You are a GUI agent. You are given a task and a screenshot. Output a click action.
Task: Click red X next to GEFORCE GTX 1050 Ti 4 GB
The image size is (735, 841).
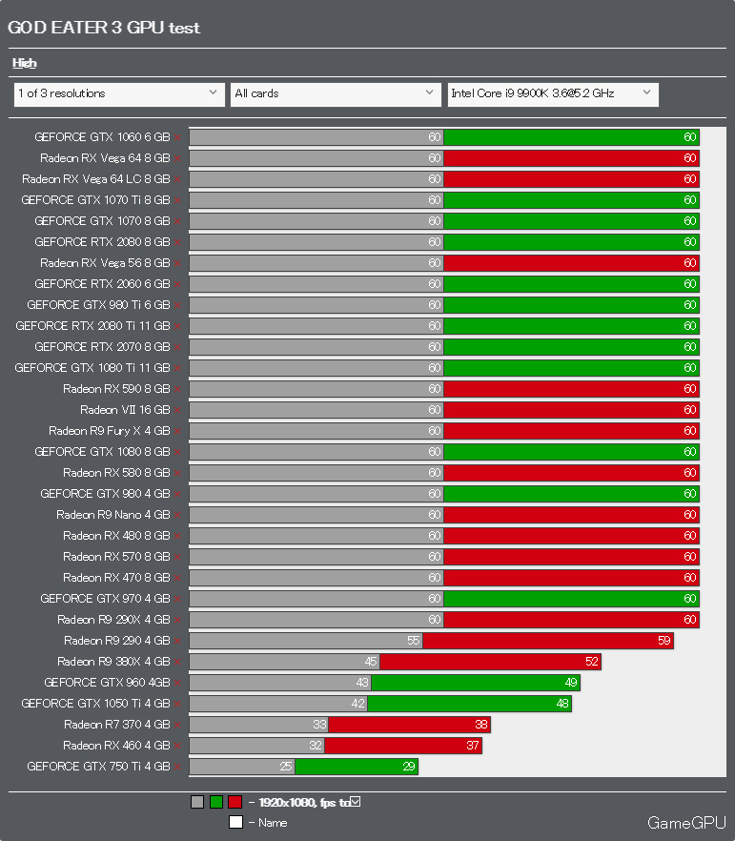(x=177, y=704)
